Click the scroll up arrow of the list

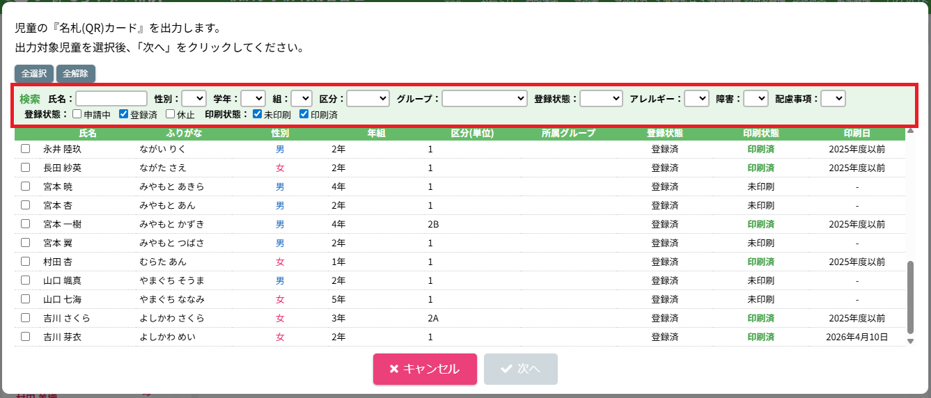(x=910, y=131)
